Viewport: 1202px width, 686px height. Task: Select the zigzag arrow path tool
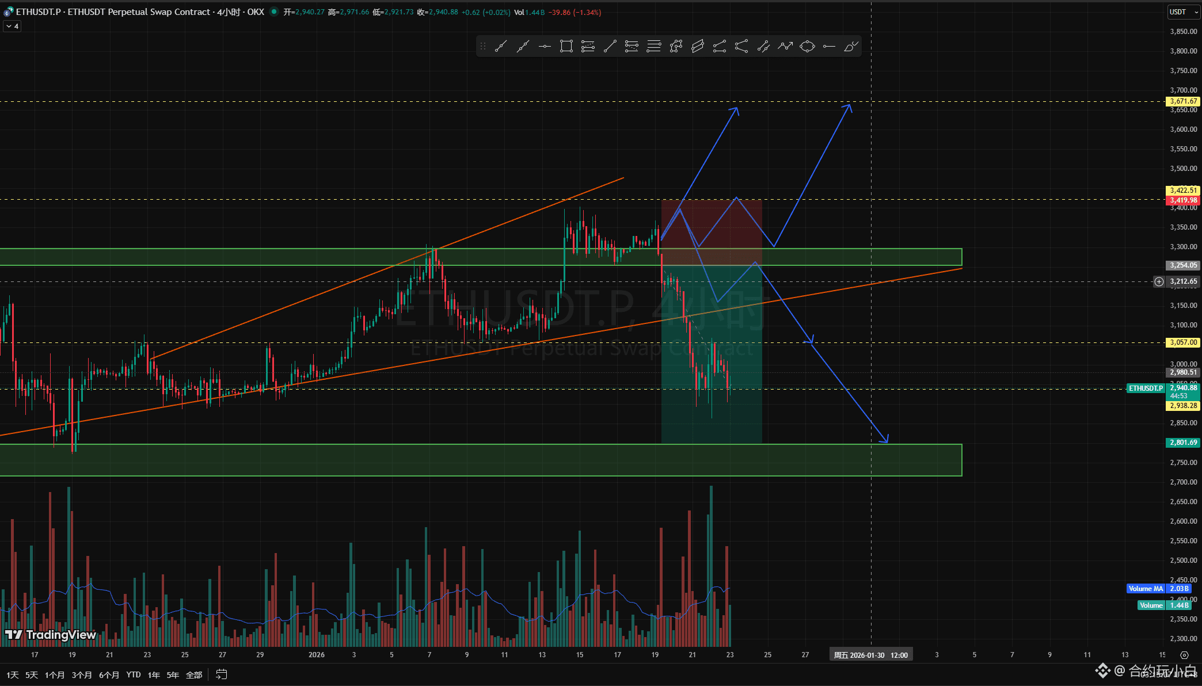click(785, 47)
